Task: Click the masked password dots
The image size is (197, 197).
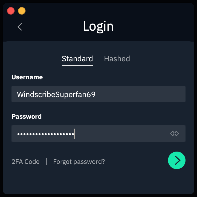Action: pyautogui.click(x=45, y=134)
